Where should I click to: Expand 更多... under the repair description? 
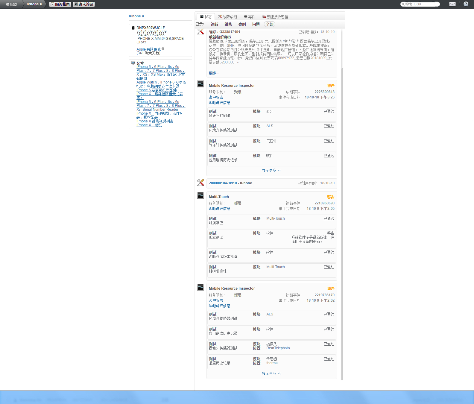pos(214,73)
